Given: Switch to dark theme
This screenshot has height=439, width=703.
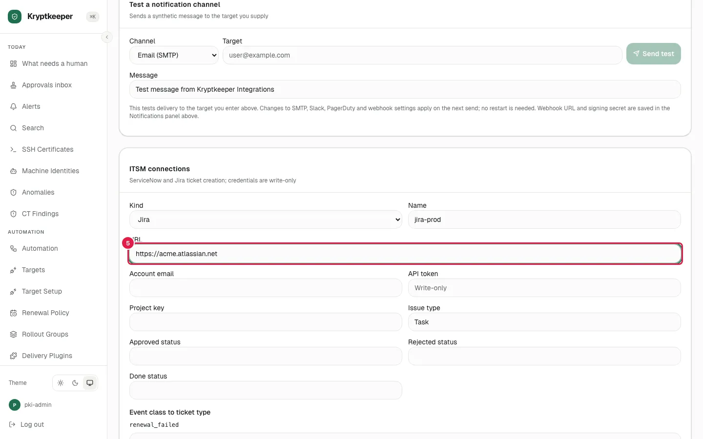Looking at the screenshot, I should (75, 383).
